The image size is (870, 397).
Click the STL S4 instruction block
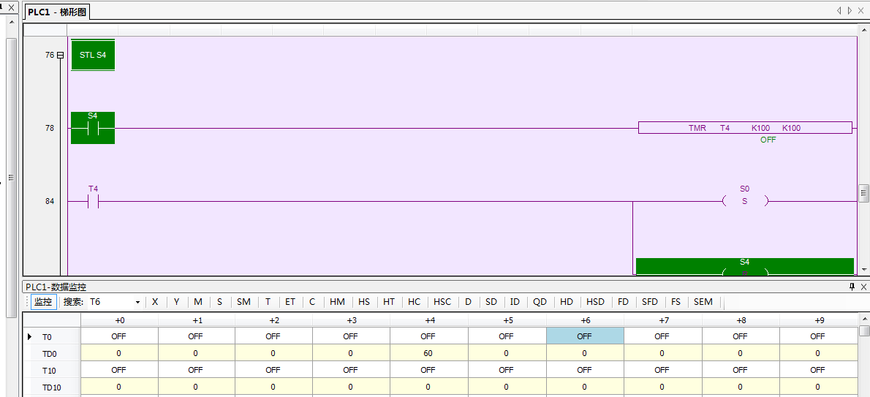(93, 56)
